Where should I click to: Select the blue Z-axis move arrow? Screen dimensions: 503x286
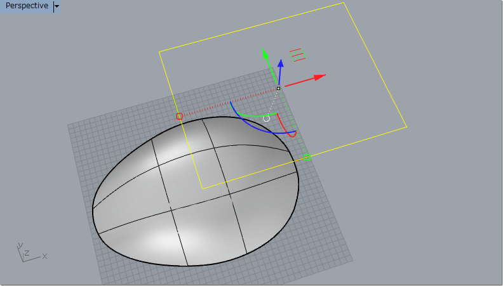click(x=280, y=72)
